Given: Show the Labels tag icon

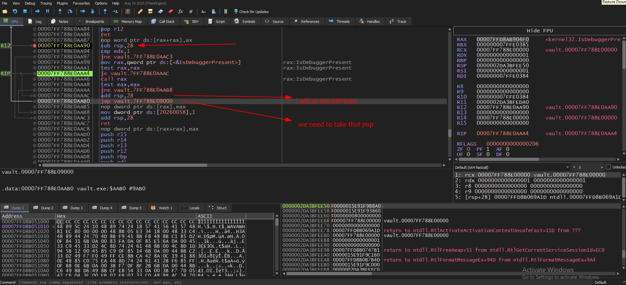Looking at the screenshot, I should (x=161, y=11).
